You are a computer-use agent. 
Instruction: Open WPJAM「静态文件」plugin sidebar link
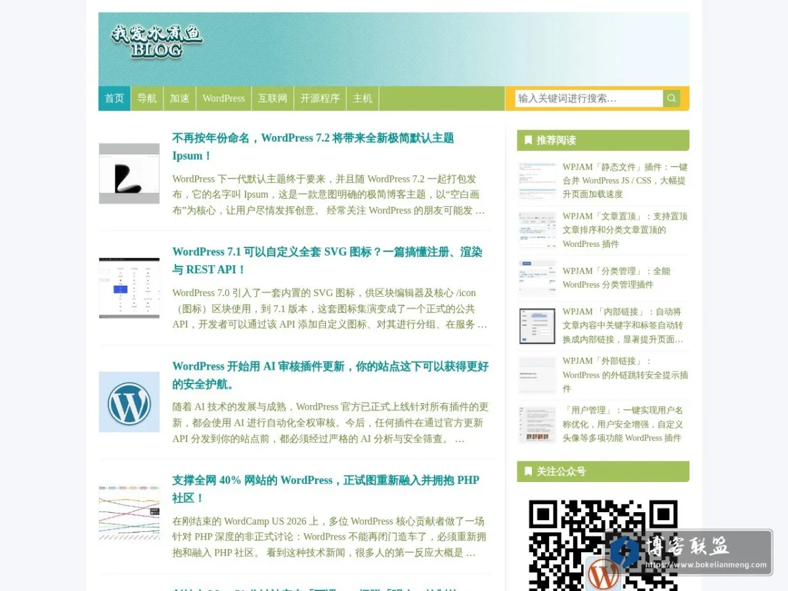(x=624, y=181)
